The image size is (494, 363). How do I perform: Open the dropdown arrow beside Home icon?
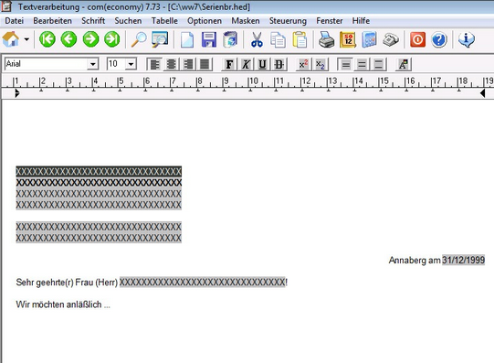(26, 39)
